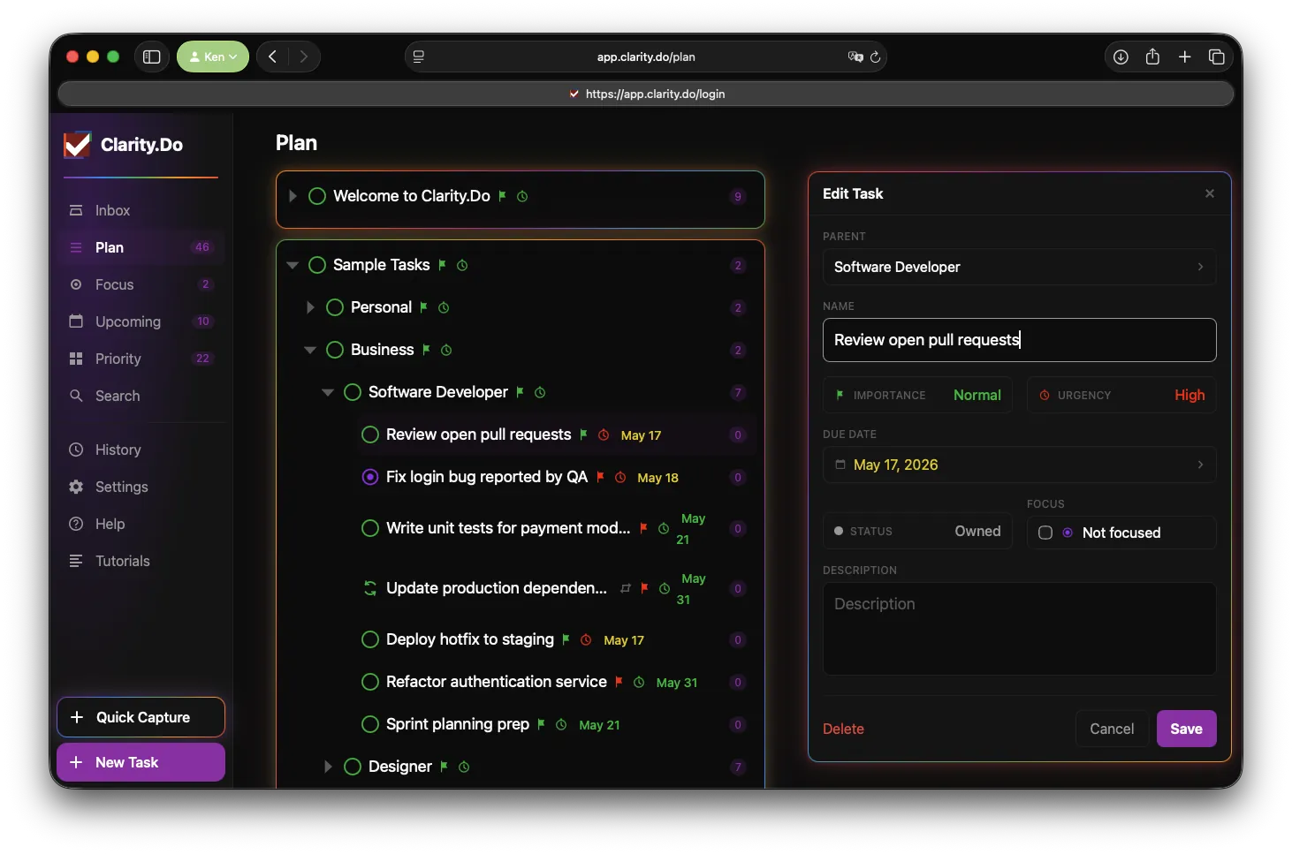
Task: Click the browser share icon
Action: [x=1152, y=57]
